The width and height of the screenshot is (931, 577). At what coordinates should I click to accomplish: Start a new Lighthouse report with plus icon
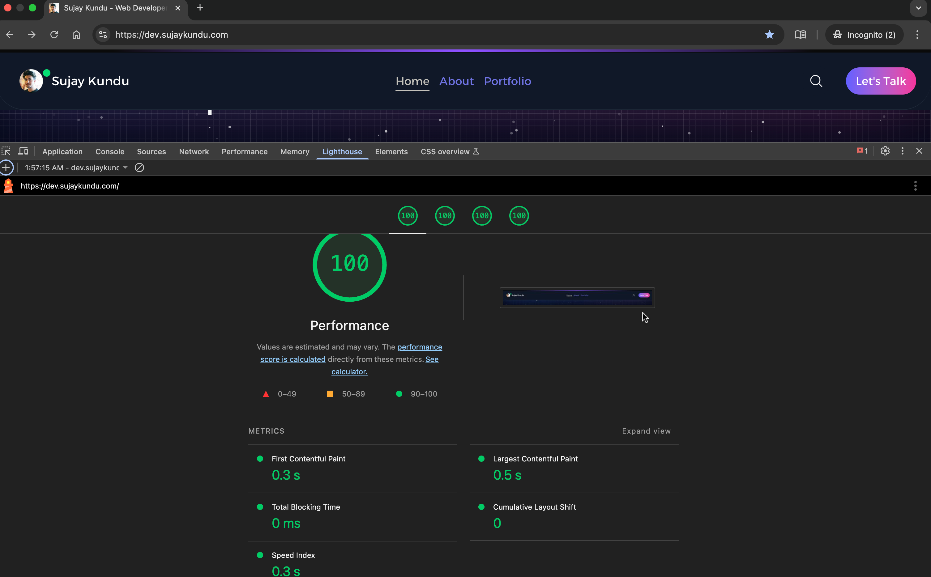[6, 168]
